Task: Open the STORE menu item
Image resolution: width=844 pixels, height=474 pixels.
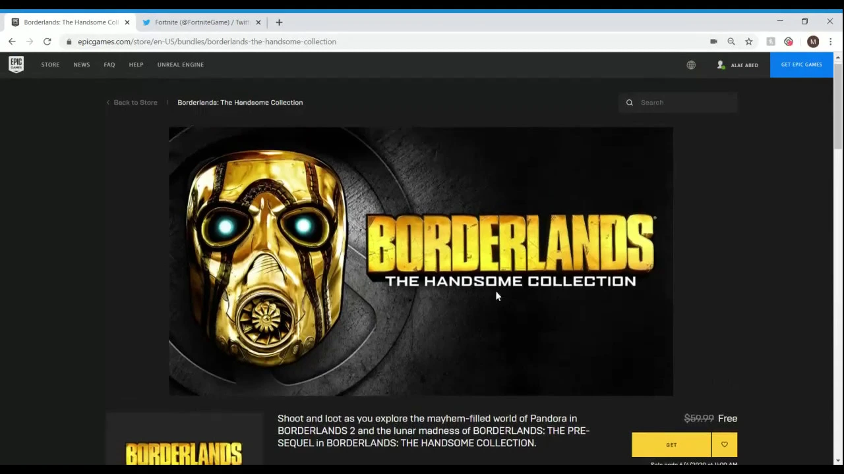Action: pos(50,65)
